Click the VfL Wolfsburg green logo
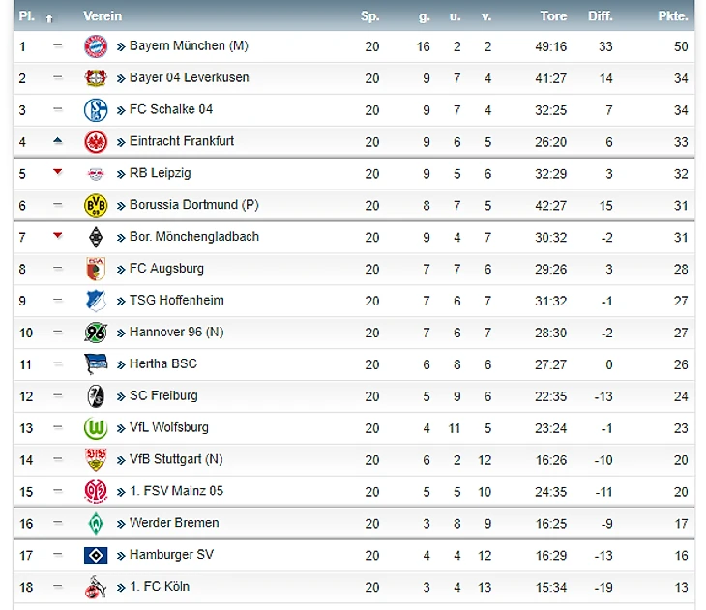Image resolution: width=706 pixels, height=610 pixels. click(96, 427)
